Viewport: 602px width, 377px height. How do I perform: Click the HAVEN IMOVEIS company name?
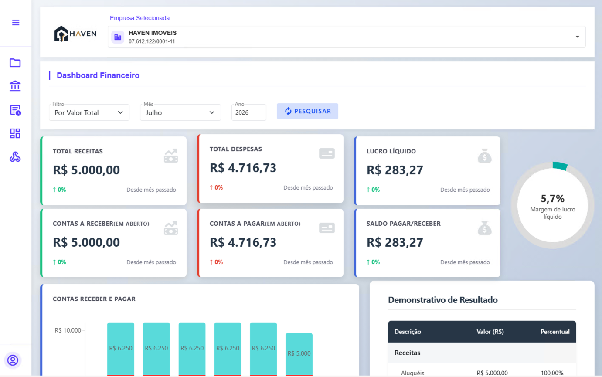tap(153, 33)
